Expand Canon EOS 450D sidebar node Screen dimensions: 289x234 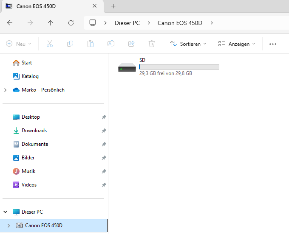[x=8, y=226]
